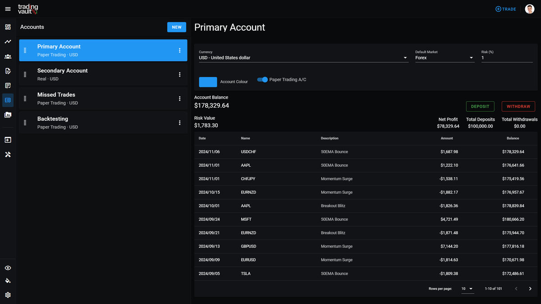Open the trade journal edit icon in sidebar
The height and width of the screenshot is (304, 541).
8,71
